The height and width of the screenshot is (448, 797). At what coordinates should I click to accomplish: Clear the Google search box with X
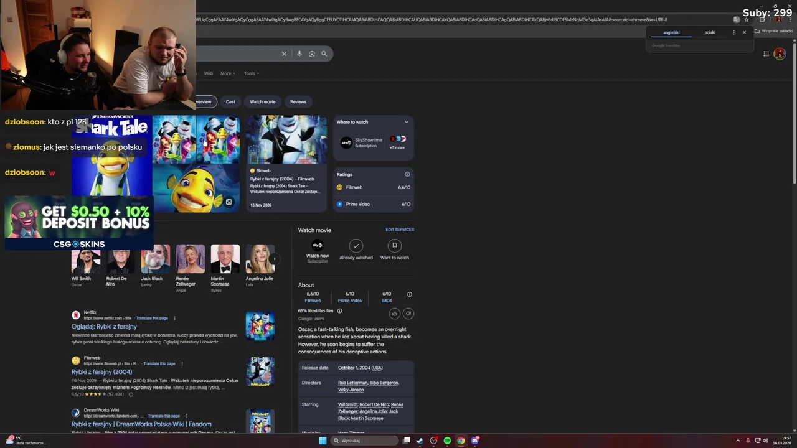click(284, 54)
